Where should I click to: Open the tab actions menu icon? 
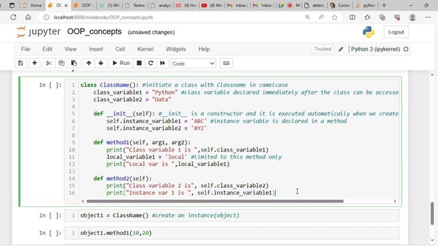pyautogui.click(x=12, y=5)
